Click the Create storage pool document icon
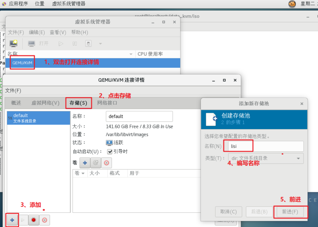 212,119
